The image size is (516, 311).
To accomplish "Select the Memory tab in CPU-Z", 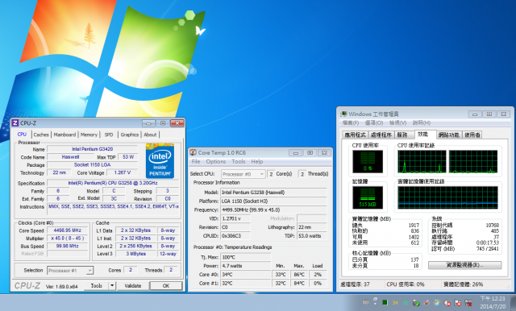I will pyautogui.click(x=89, y=135).
